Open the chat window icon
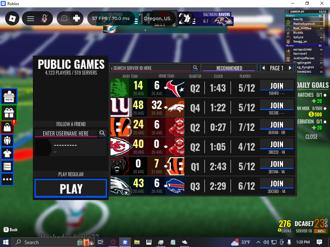The width and height of the screenshot is (330, 247). tap(64, 18)
